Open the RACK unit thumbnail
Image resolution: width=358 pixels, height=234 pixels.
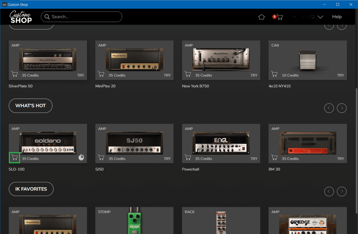[x=221, y=222]
